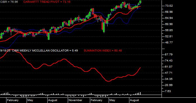
Task: Click the second May label on time axis
Action: click(x=112, y=100)
